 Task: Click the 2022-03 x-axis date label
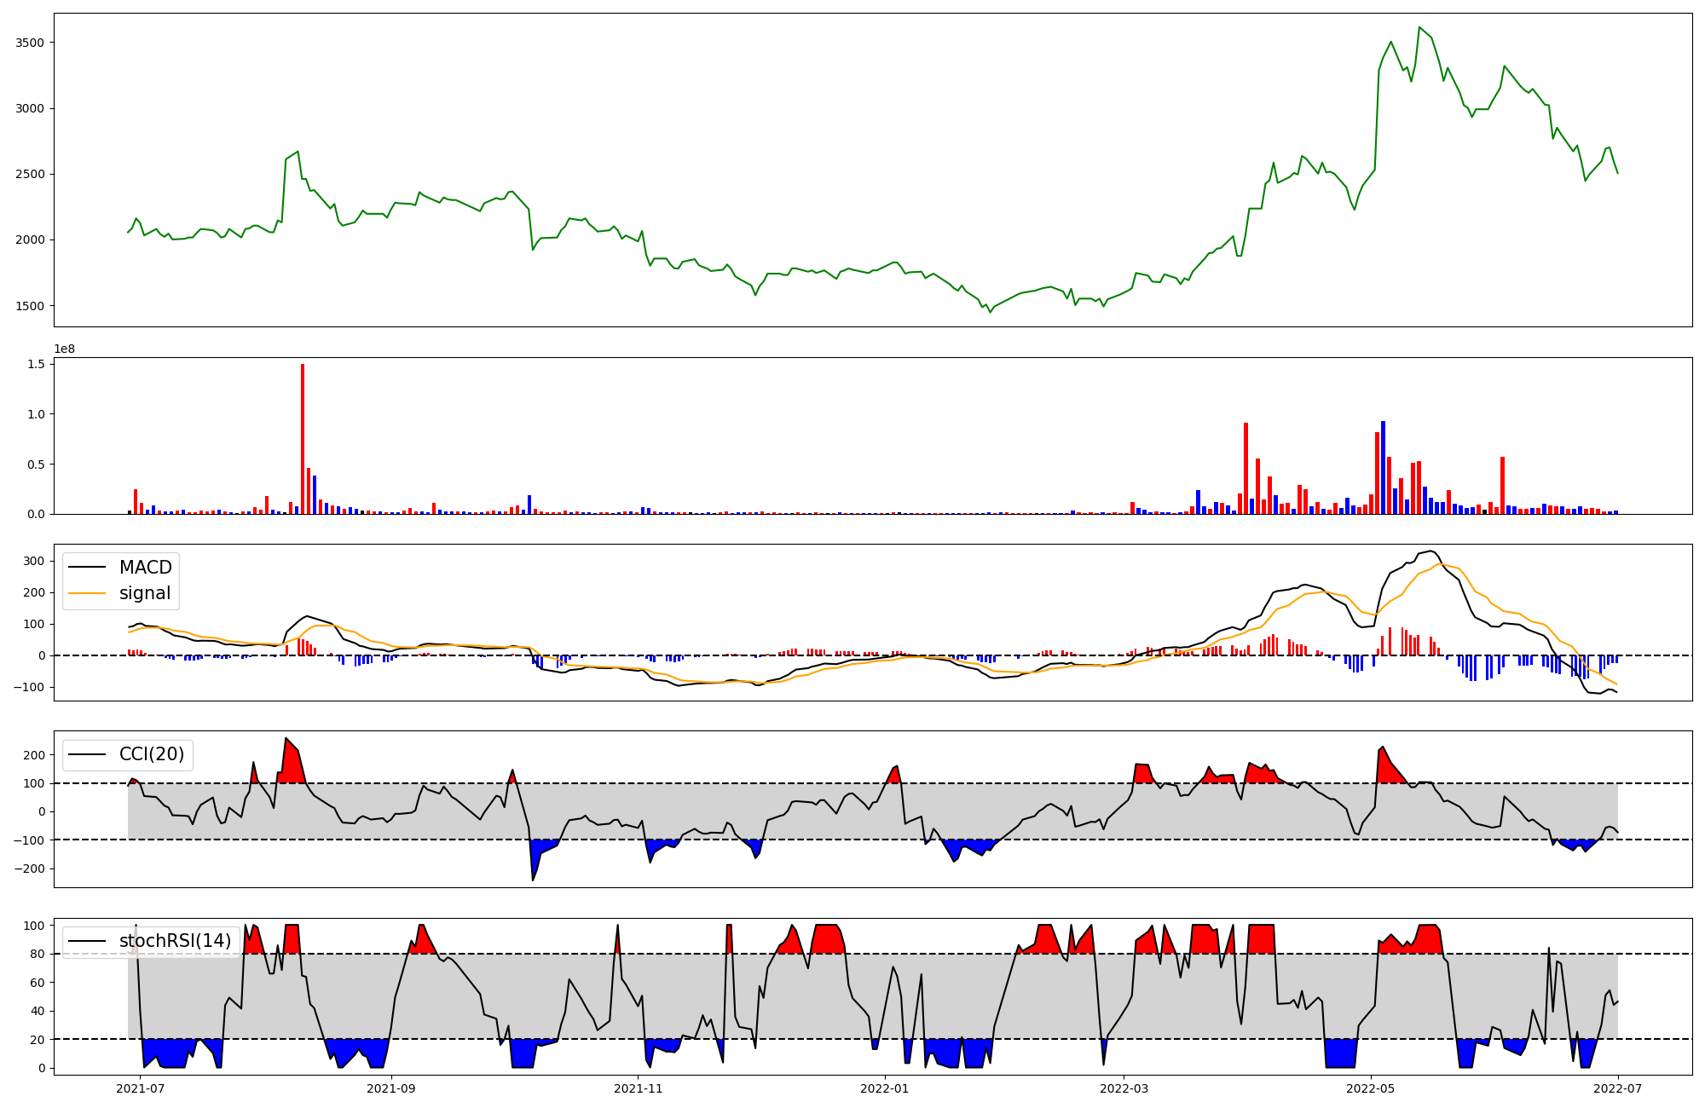coord(1124,1088)
